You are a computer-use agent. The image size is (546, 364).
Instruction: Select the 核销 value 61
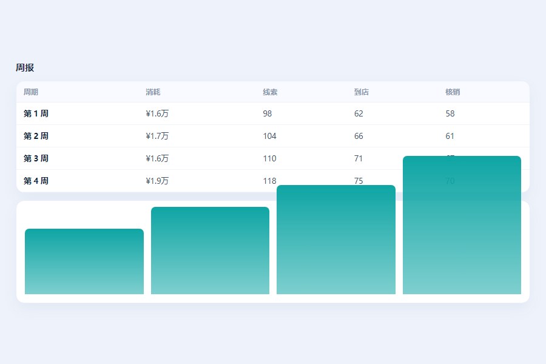click(450, 136)
